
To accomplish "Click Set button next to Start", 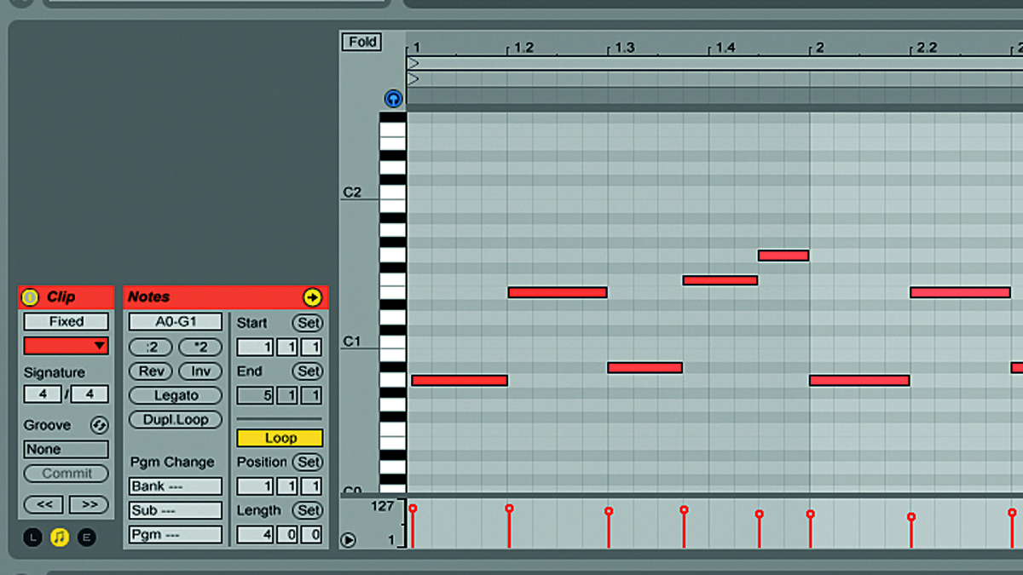I will click(308, 323).
